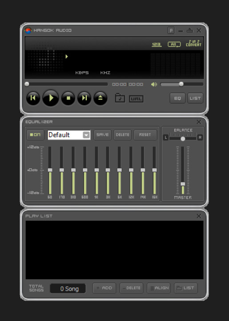The image size is (229, 321).
Task: Toggle the repeat All mode icon
Action: pyautogui.click(x=174, y=45)
